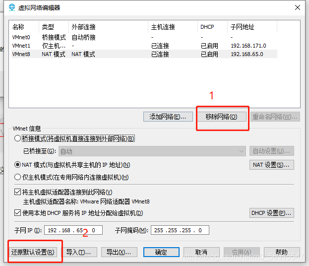Screen dimensions: 309x266
Task: Click 还原默认设置(R) button
Action: [33, 252]
